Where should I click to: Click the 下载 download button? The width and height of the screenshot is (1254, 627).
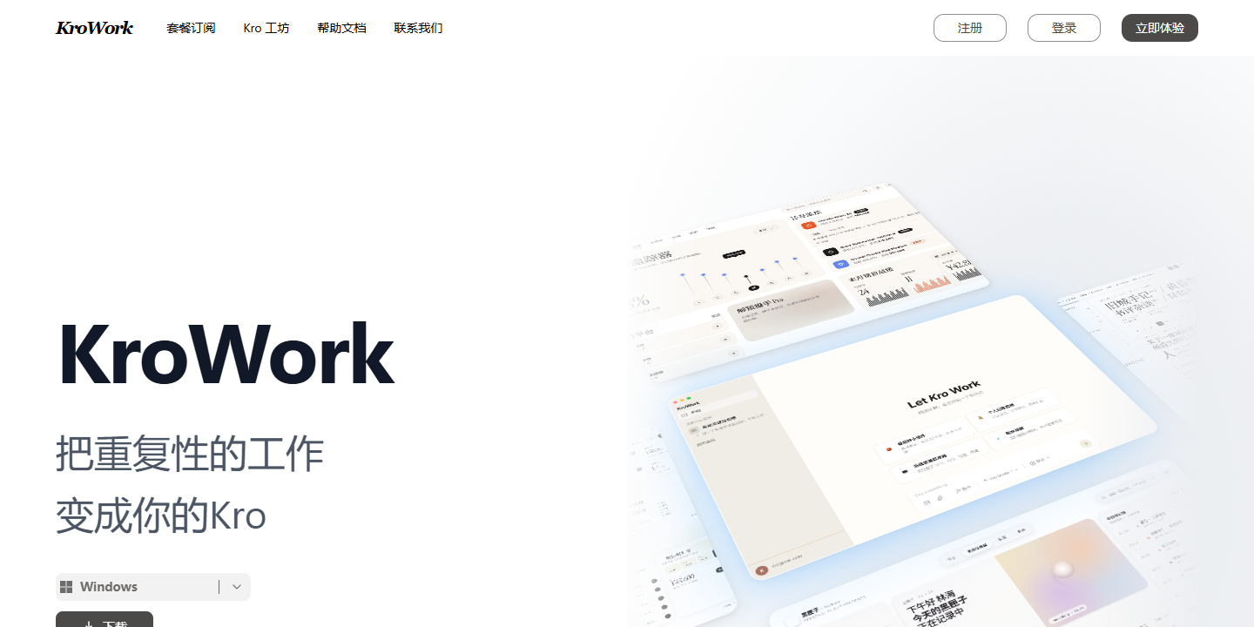point(104,620)
